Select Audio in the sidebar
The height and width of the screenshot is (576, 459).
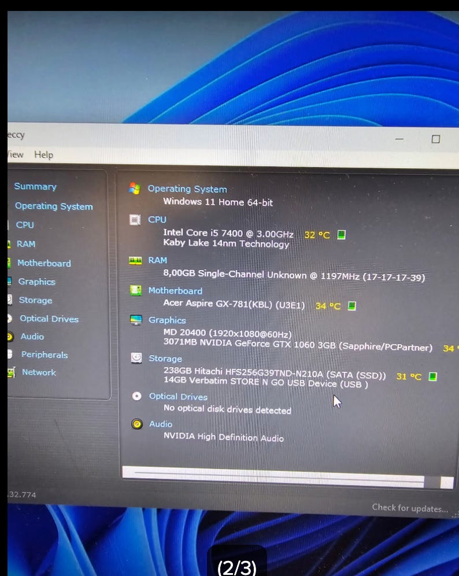click(x=32, y=337)
